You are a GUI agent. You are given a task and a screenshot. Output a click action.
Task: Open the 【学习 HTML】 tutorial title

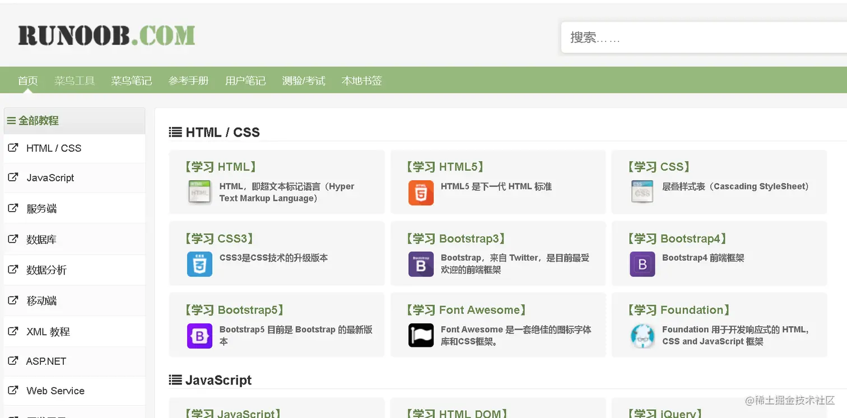(x=221, y=167)
